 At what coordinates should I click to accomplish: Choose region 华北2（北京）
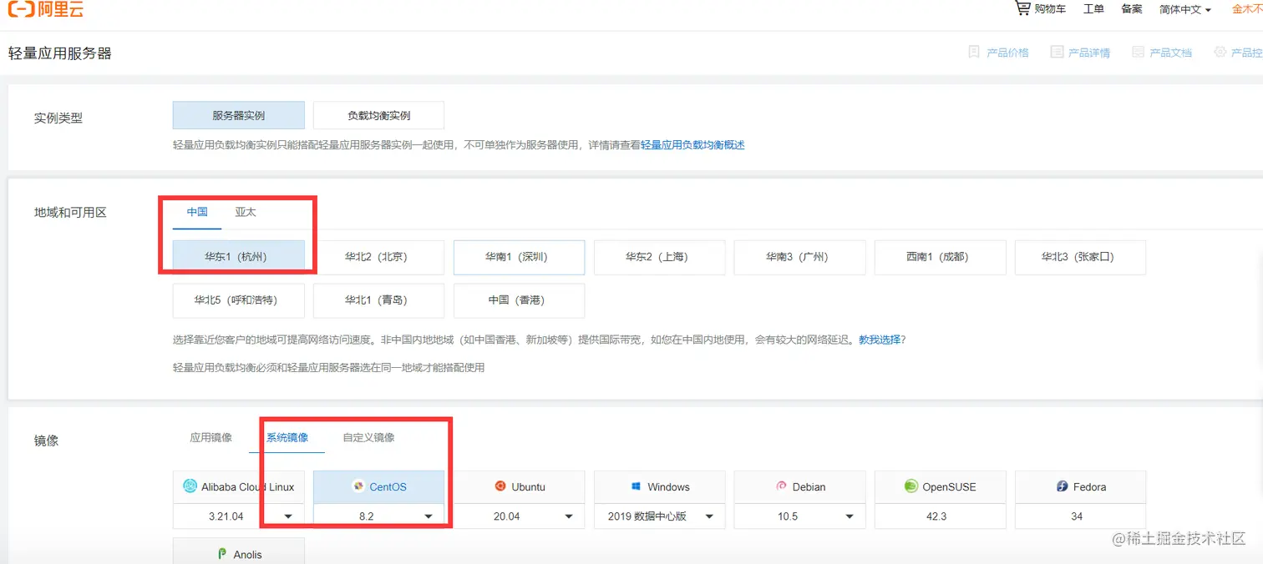click(x=378, y=257)
